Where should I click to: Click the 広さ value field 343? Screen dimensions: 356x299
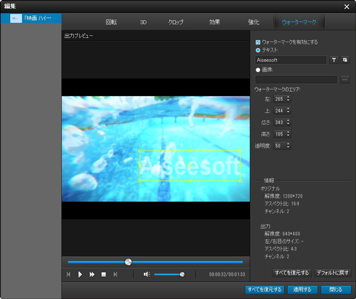pos(279,122)
